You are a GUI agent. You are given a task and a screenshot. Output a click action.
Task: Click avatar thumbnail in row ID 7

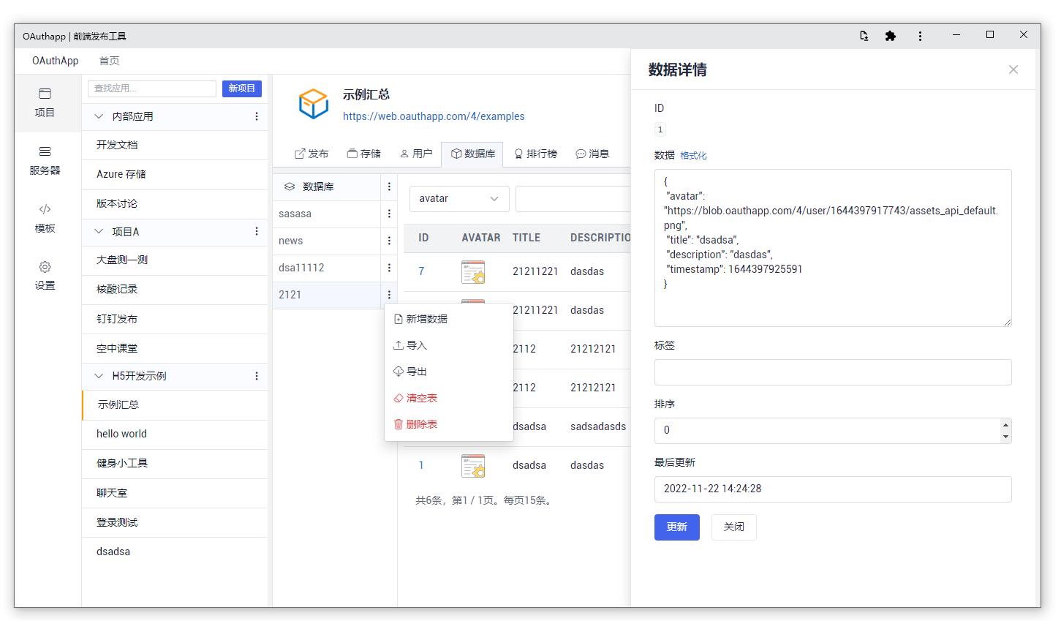click(x=473, y=271)
